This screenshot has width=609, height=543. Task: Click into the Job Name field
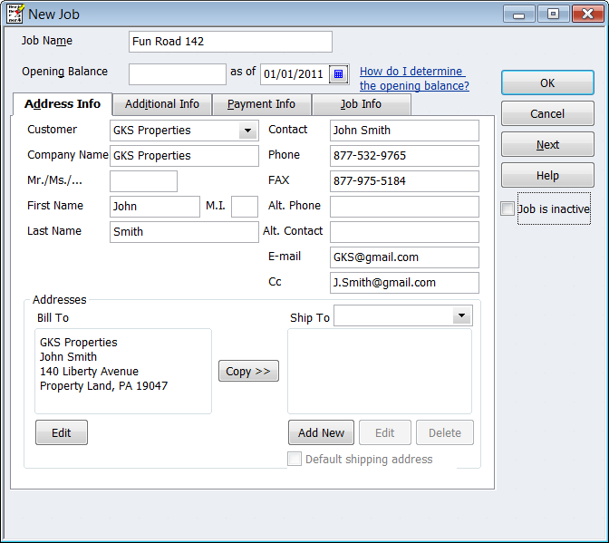pyautogui.click(x=230, y=42)
